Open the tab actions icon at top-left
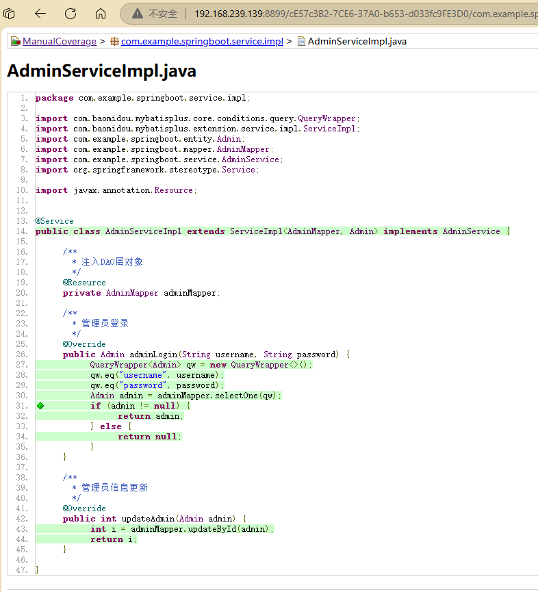 coord(9,14)
